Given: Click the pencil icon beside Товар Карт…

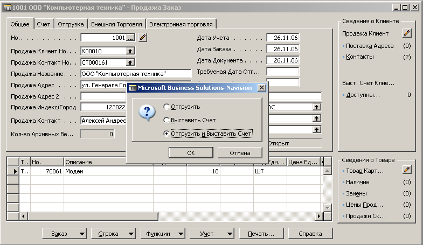Looking at the screenshot, I should click(x=407, y=170).
